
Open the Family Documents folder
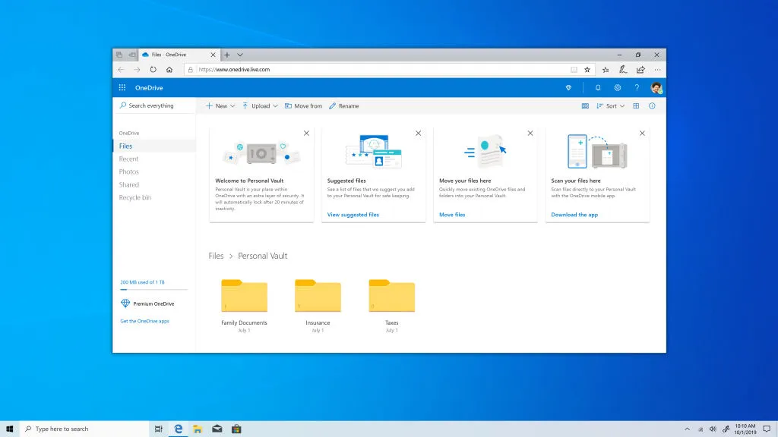[x=244, y=296]
